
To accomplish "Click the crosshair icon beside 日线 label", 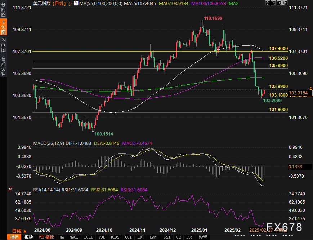I will coord(70,3).
